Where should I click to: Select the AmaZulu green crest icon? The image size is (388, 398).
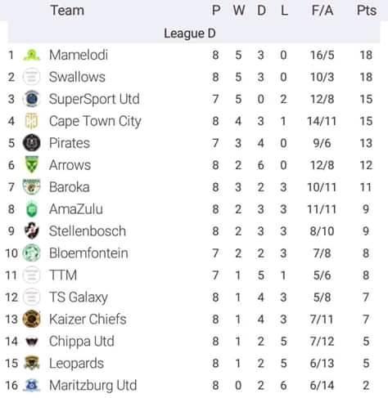[32, 209]
